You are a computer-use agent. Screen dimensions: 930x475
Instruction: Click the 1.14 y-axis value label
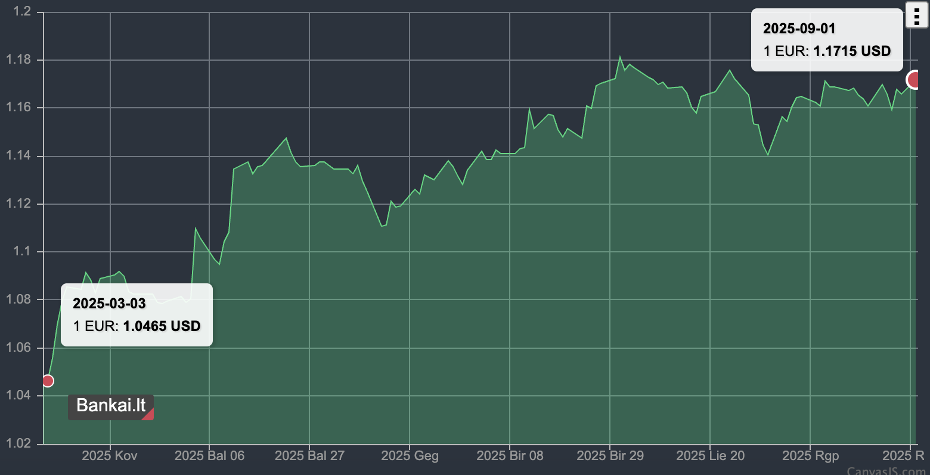(19, 156)
